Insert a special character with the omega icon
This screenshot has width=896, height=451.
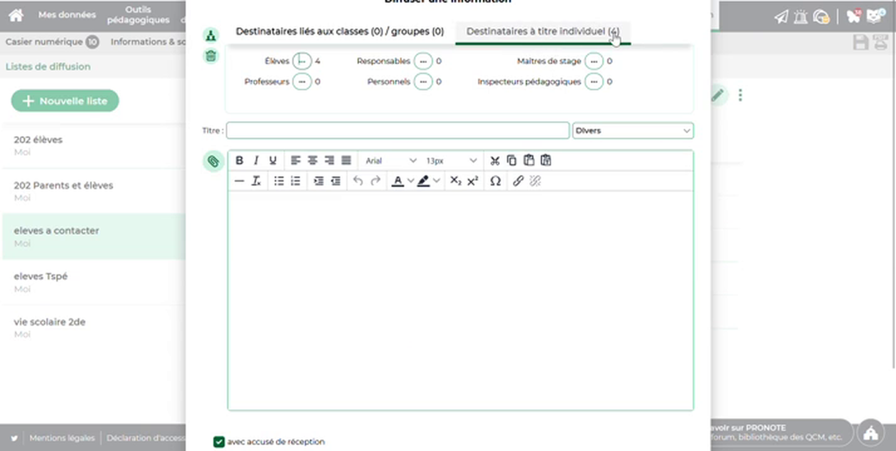pos(495,181)
